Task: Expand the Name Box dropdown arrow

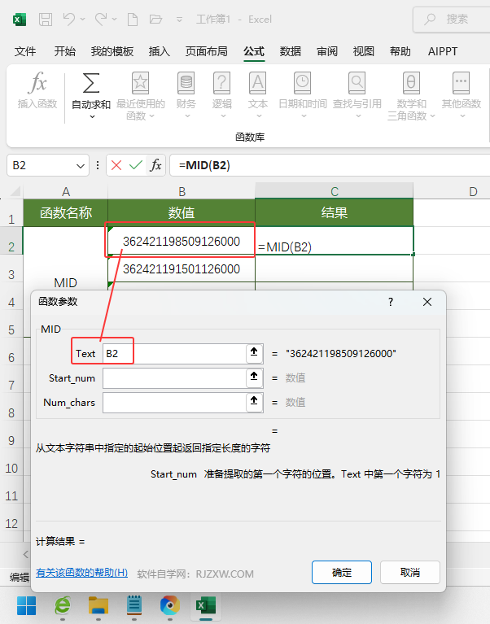Action: [81, 166]
